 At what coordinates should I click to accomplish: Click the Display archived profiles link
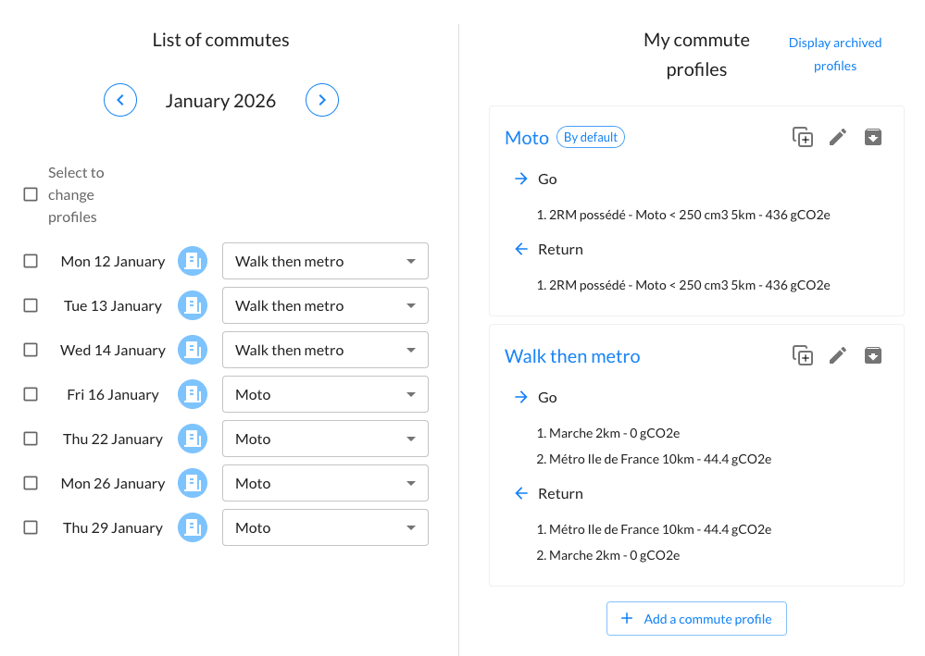pyautogui.click(x=834, y=54)
